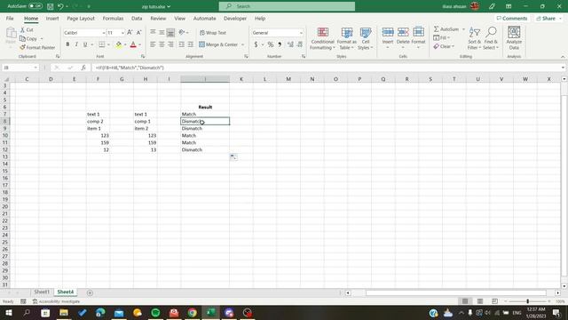Open the font name dropdown
This screenshot has height=320, width=568.
[x=103, y=33]
